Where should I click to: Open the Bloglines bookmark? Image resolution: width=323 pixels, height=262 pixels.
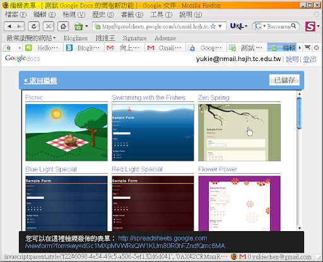coord(76,38)
